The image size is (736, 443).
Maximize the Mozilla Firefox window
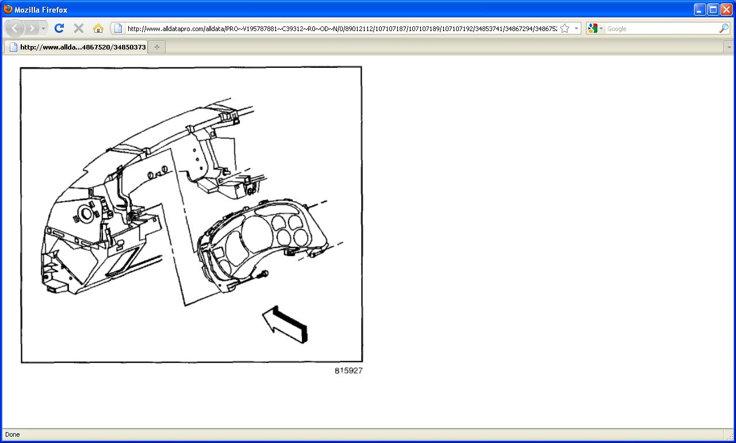[x=713, y=9]
